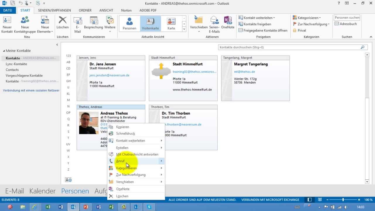The width and height of the screenshot is (375, 211).
Task: Switch to SENDEN/EMPFANGEN tab
Action: coord(54,10)
